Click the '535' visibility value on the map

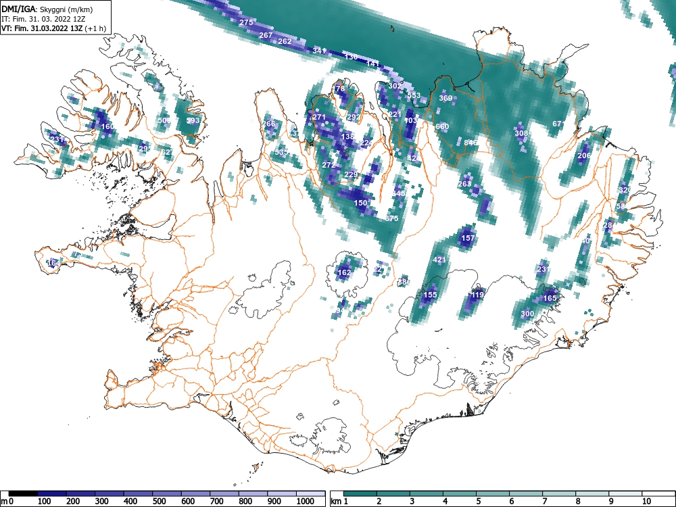click(281, 152)
